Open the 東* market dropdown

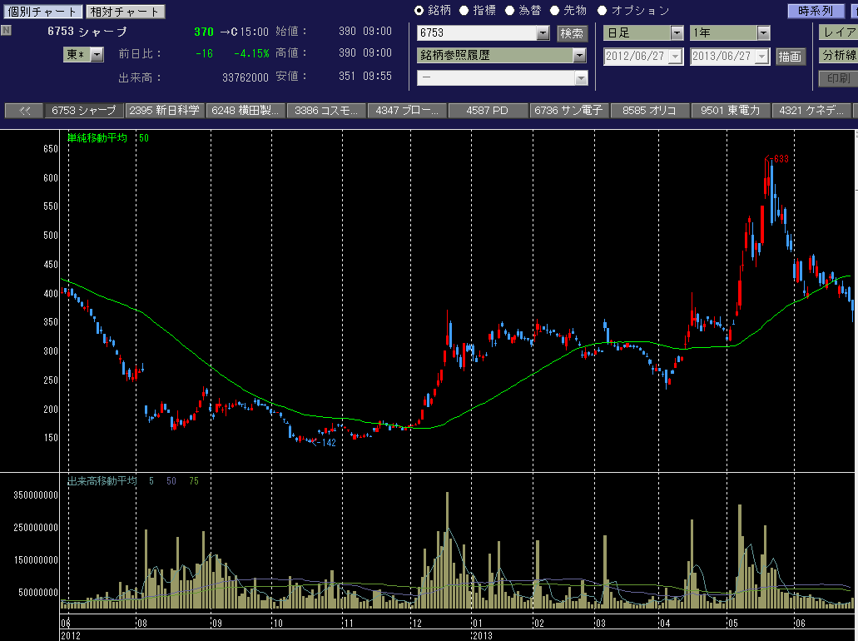coord(97,54)
